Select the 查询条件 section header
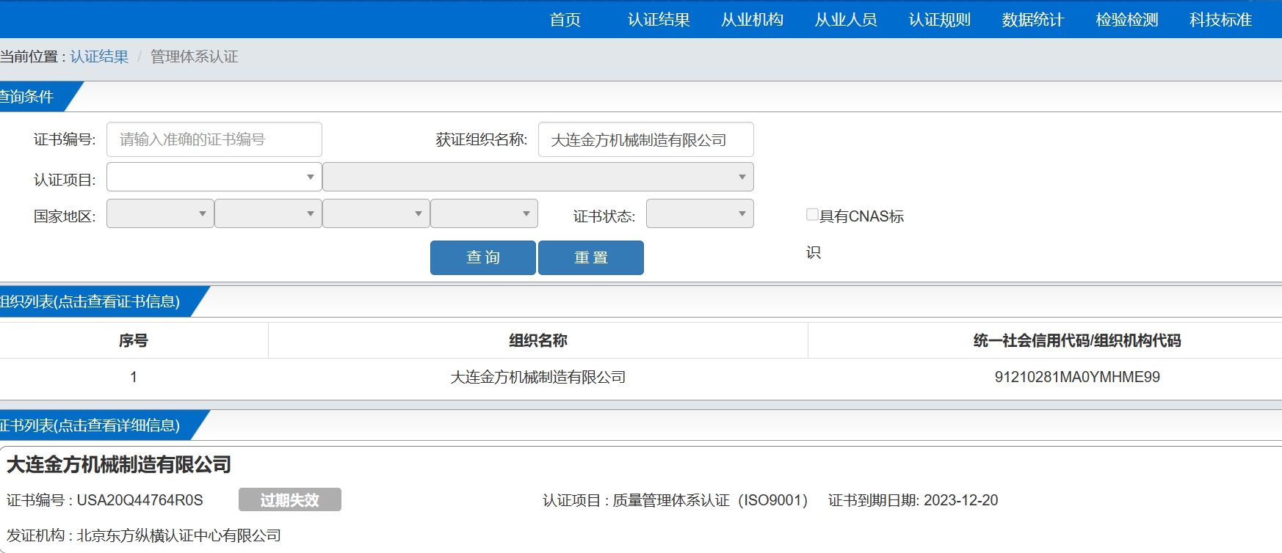 (x=37, y=97)
